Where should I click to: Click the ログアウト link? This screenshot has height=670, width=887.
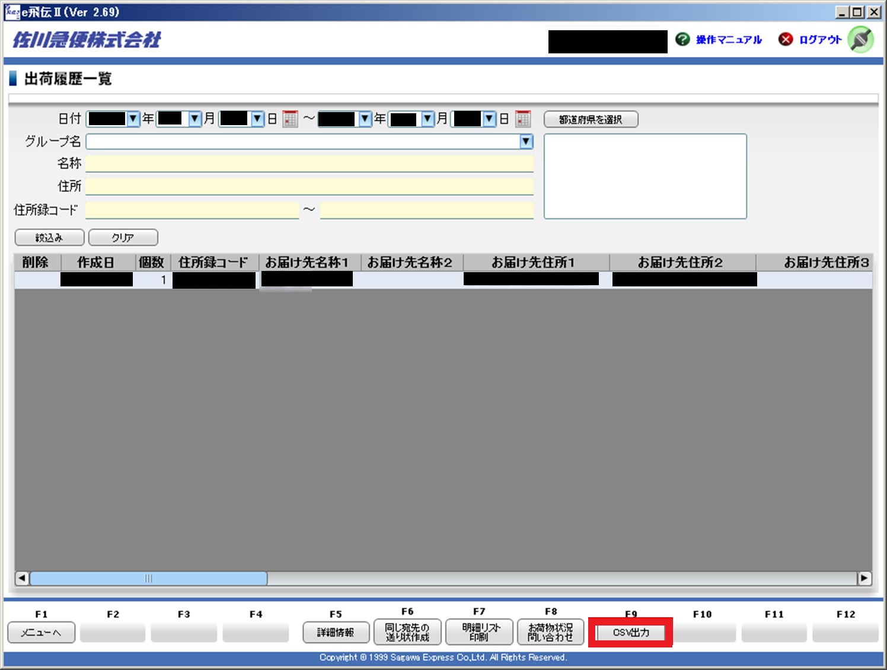click(x=820, y=40)
